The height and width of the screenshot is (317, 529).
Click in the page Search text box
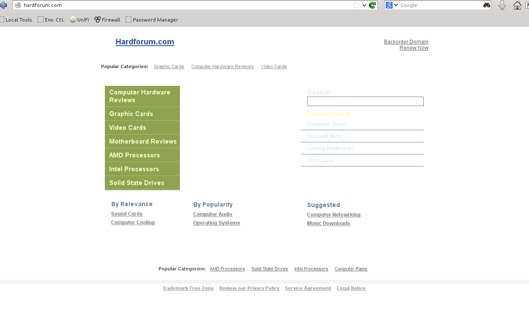[x=365, y=101]
